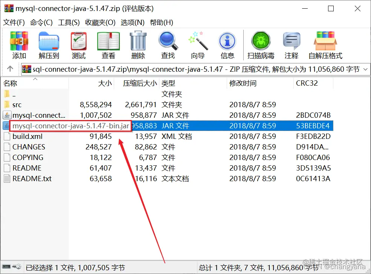Viewport: 371px width, 274px height.
Task: Click the key icon in status bar
Action: pyautogui.click(x=17, y=267)
